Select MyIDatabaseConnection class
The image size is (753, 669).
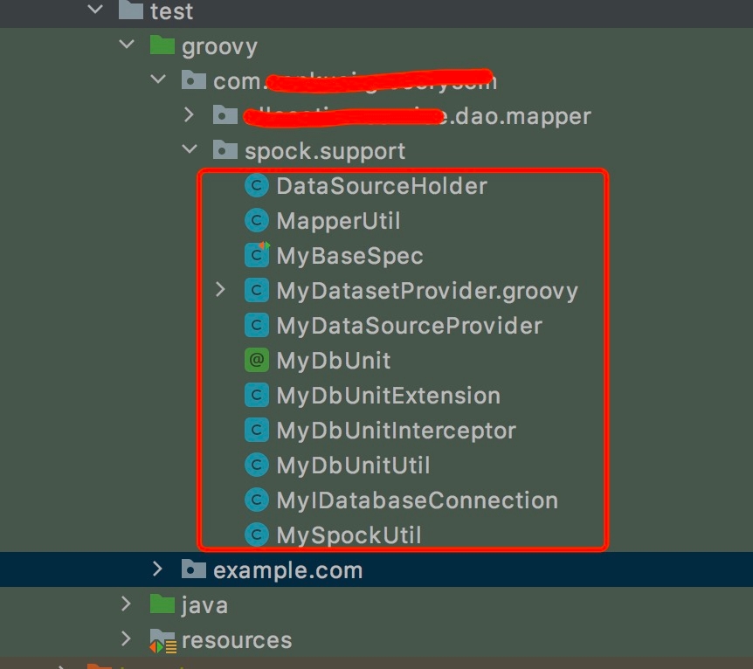[x=417, y=500]
